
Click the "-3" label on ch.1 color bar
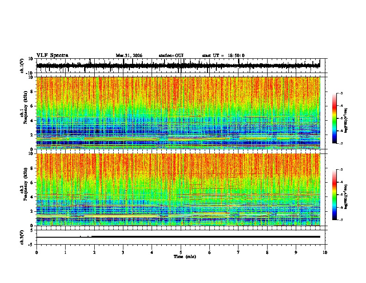(341, 93)
